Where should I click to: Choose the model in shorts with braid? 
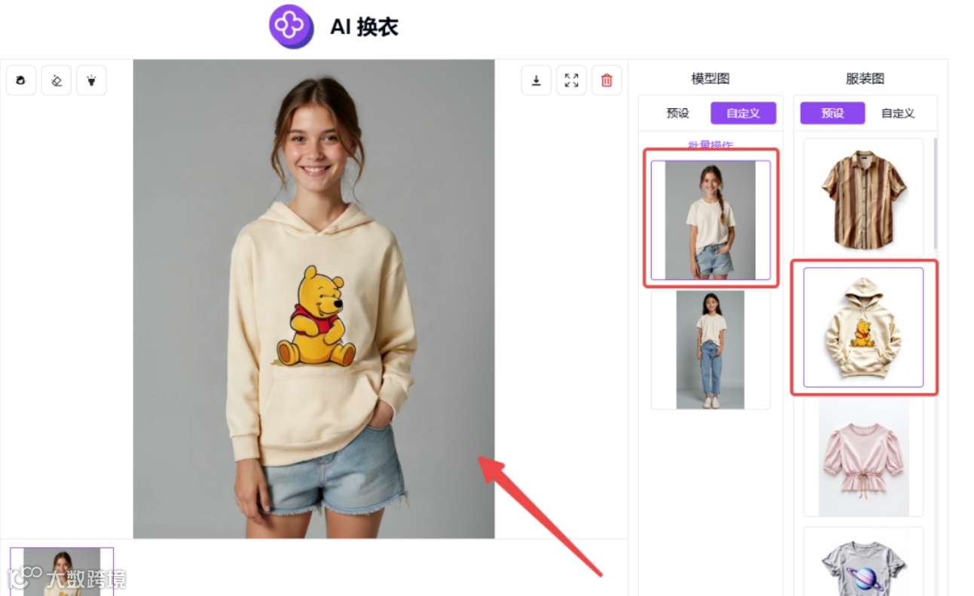pos(710,220)
